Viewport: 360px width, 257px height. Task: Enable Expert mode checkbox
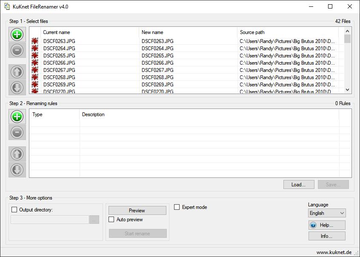click(x=177, y=207)
